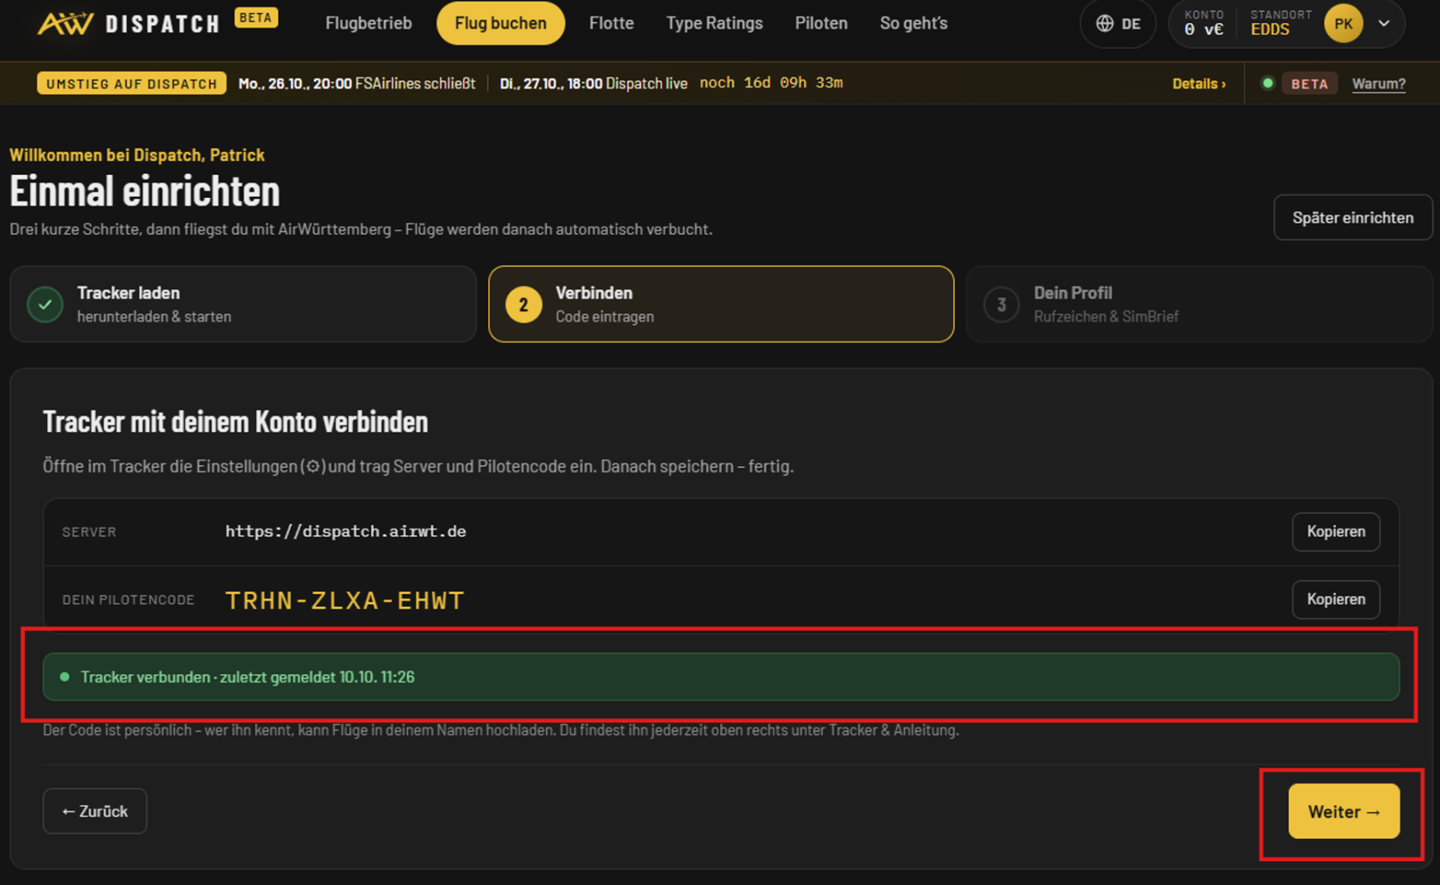This screenshot has width=1440, height=885.
Task: Click the AW Dispatch logo
Action: [x=129, y=23]
